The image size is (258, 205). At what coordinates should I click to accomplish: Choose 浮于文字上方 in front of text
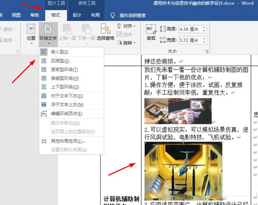pyautogui.click(x=72, y=105)
